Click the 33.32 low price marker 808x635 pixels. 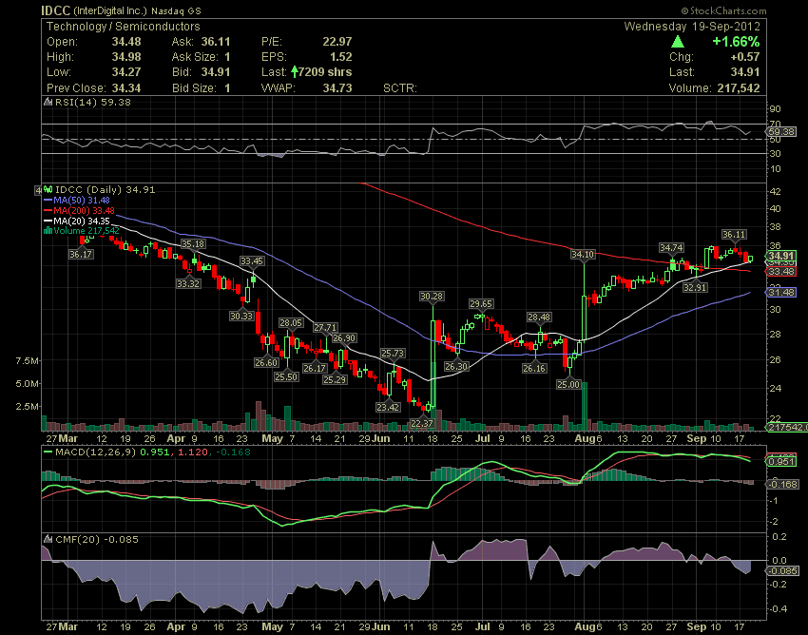point(188,283)
